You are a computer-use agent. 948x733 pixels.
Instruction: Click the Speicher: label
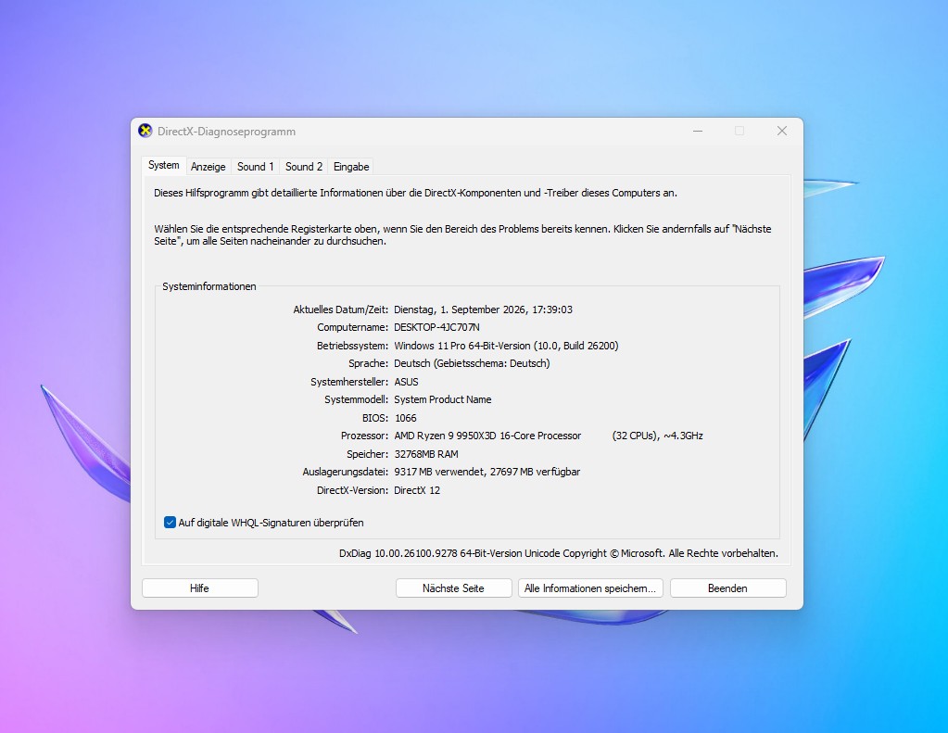(368, 454)
